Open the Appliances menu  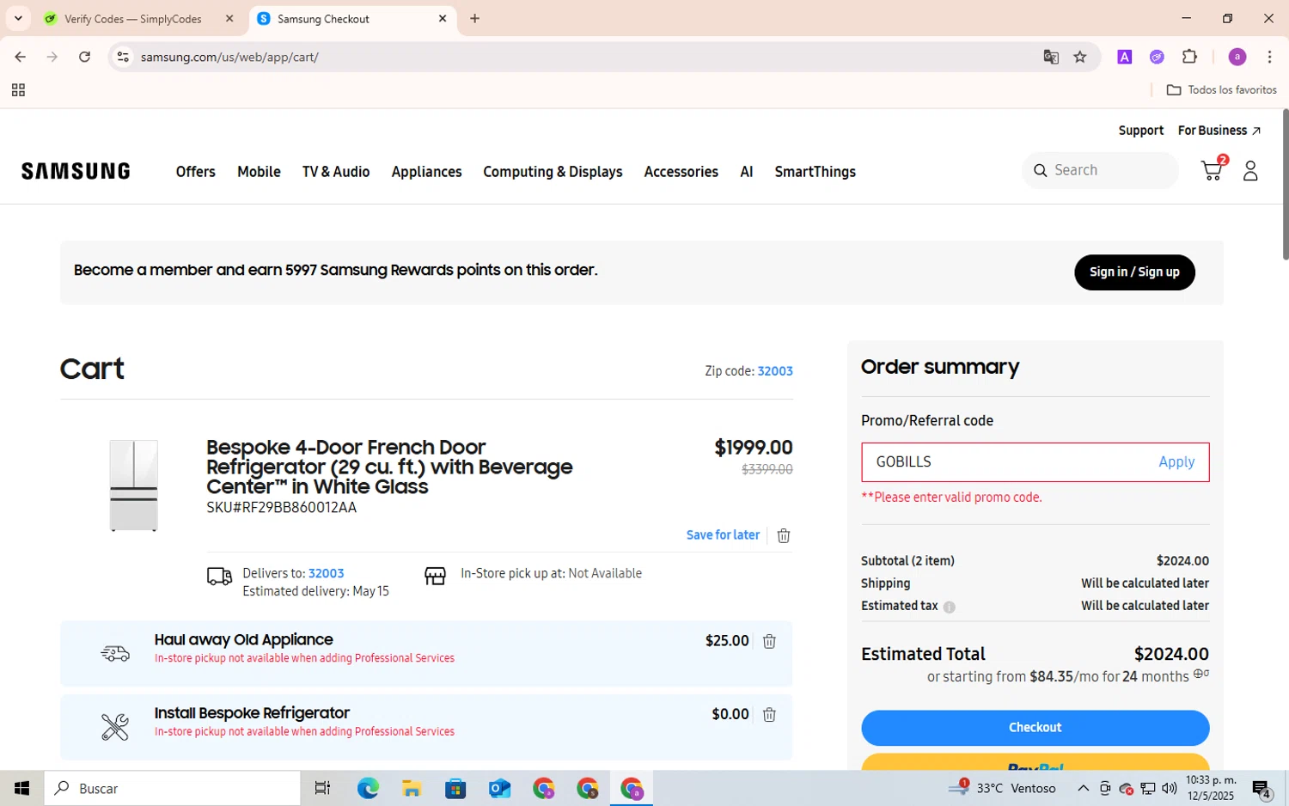[x=426, y=172]
